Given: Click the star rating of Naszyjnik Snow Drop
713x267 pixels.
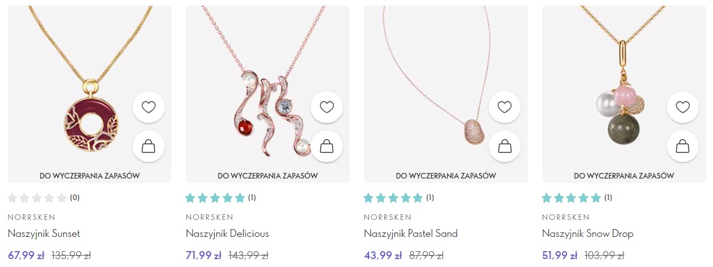Looking at the screenshot, I should [572, 198].
